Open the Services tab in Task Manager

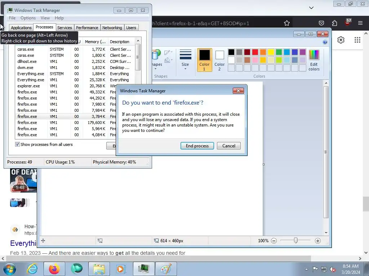point(65,27)
